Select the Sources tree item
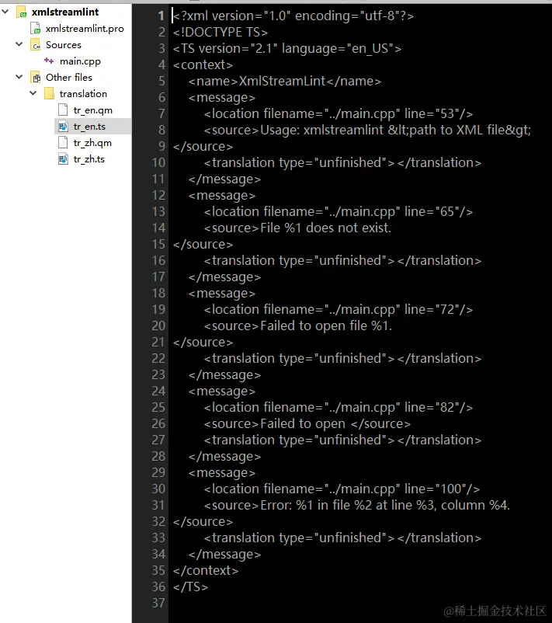 64,45
